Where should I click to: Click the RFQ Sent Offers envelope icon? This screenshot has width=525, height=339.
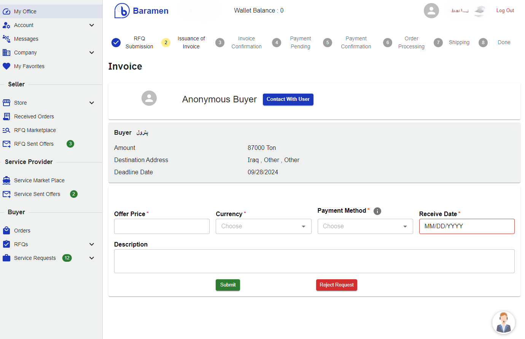[x=6, y=144]
